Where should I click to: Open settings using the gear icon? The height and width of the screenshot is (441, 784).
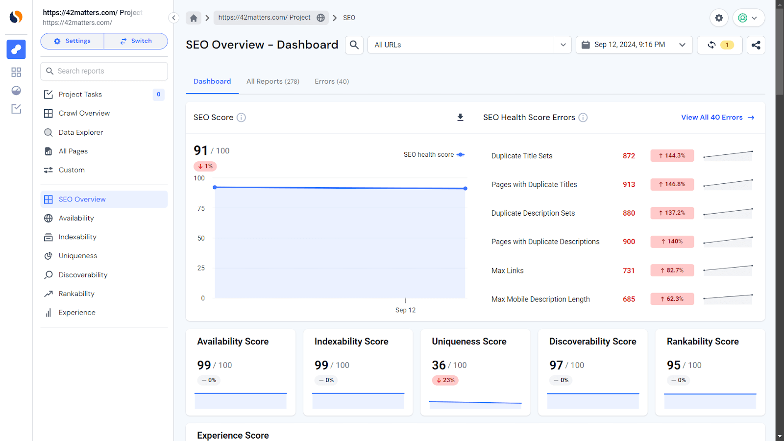pos(719,18)
